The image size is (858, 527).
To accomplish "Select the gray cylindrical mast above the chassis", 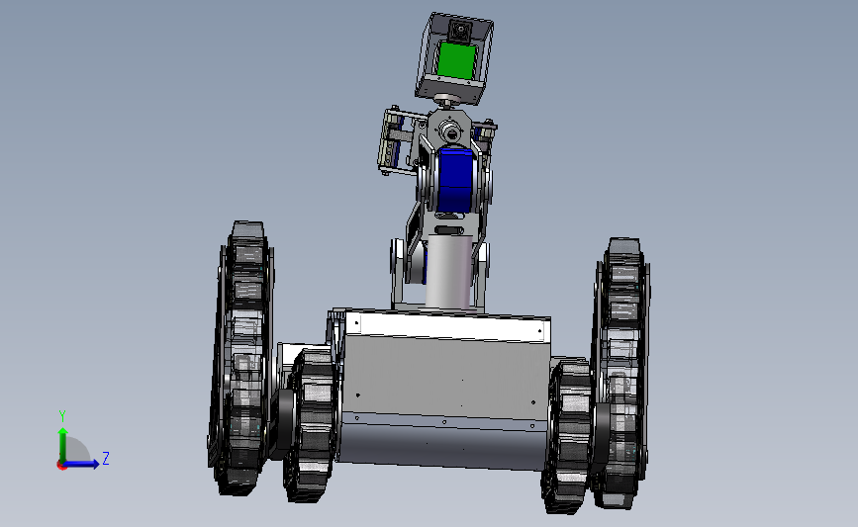I will point(448,272).
